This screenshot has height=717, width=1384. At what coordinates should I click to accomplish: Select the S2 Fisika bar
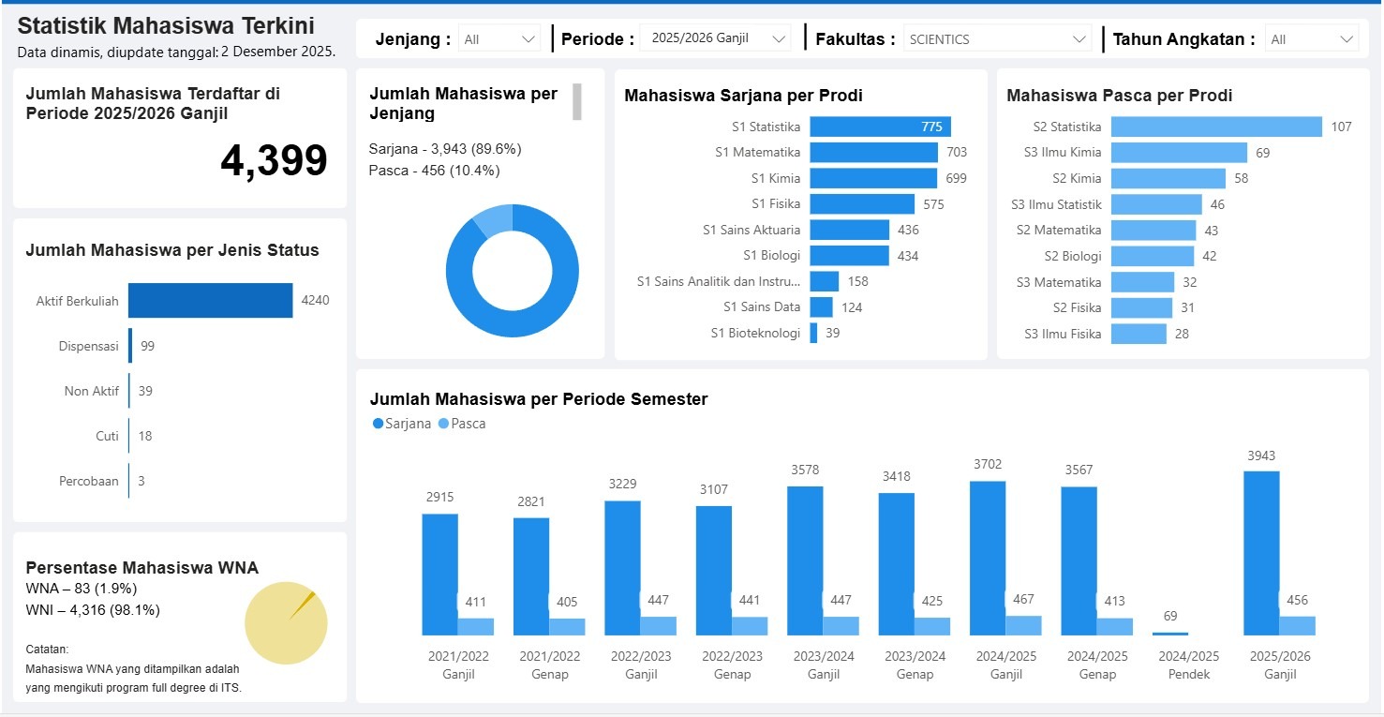(1142, 307)
